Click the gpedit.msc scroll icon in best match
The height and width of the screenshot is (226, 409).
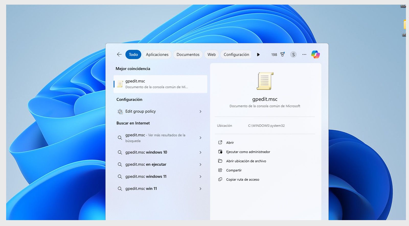tap(120, 84)
